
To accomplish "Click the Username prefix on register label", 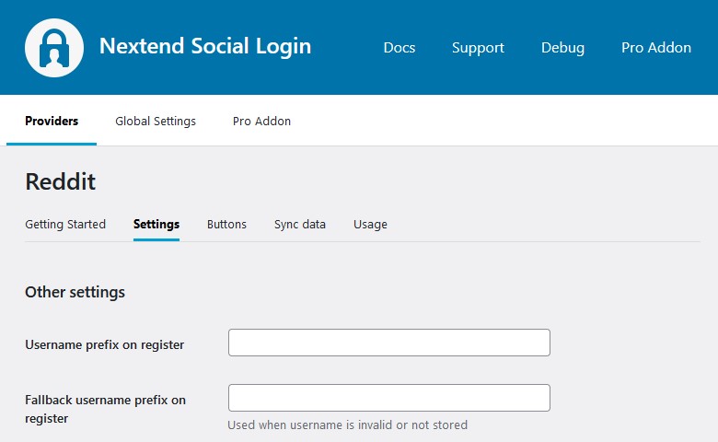I will pos(104,344).
